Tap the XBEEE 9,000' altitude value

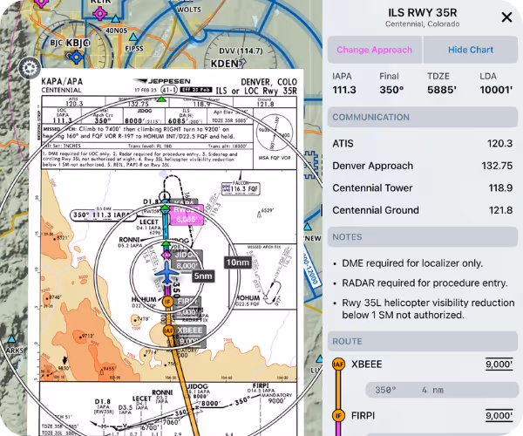pos(499,364)
